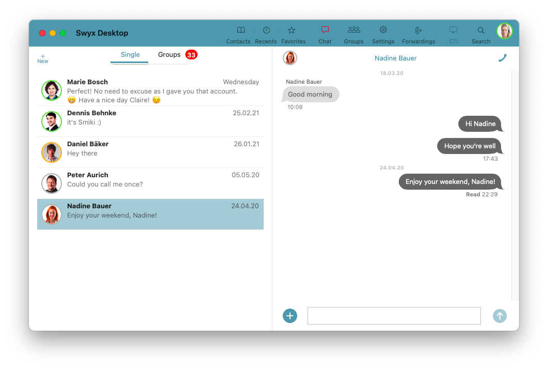Open Forwardings phone icon
Screen dimensions: 548x369
[418, 30]
